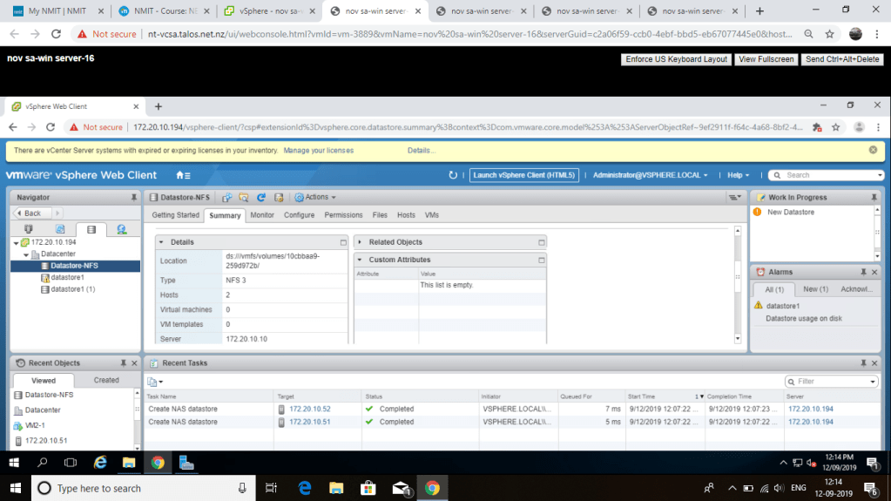Image resolution: width=891 pixels, height=501 pixels.
Task: Click global refresh icon in vSphere header
Action: point(453,175)
